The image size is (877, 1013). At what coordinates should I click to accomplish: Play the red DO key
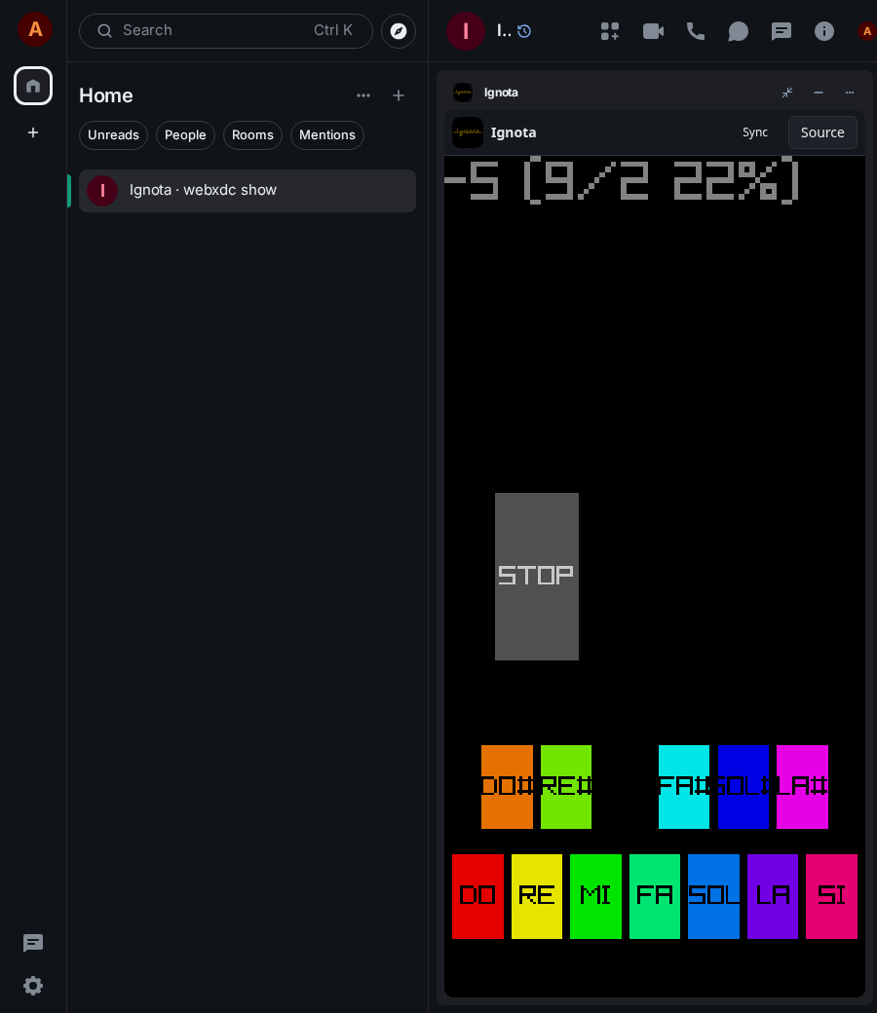pyautogui.click(x=477, y=896)
